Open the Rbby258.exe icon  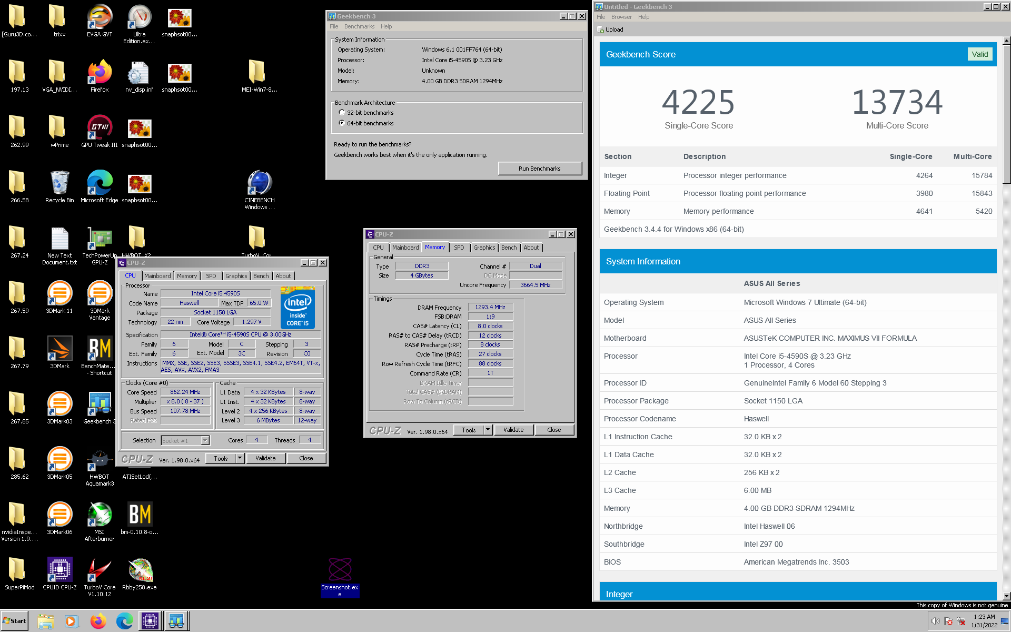[x=140, y=574]
